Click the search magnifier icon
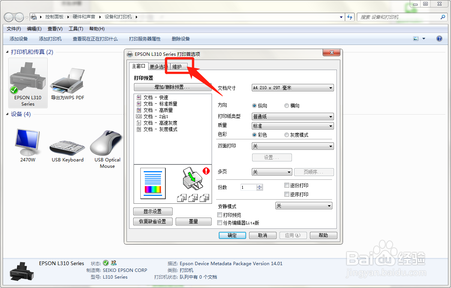 443,17
